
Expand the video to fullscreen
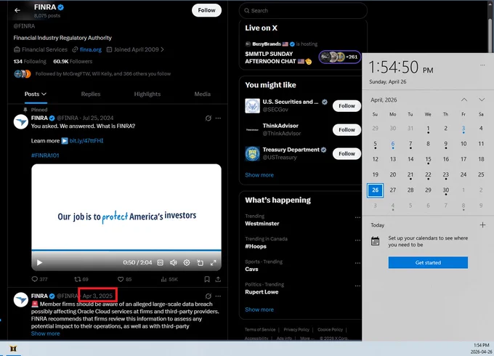[214, 262]
